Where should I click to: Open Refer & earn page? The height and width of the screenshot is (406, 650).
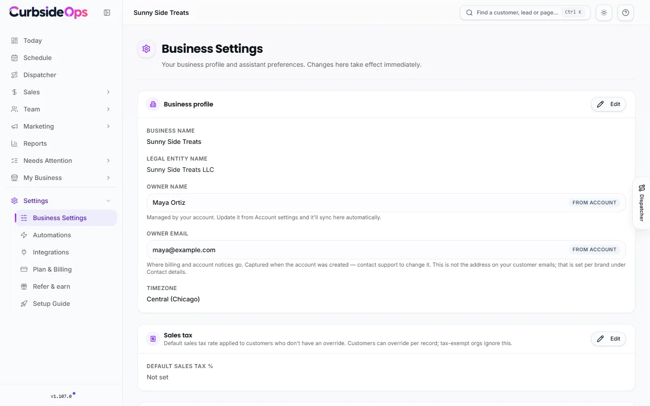point(66,286)
